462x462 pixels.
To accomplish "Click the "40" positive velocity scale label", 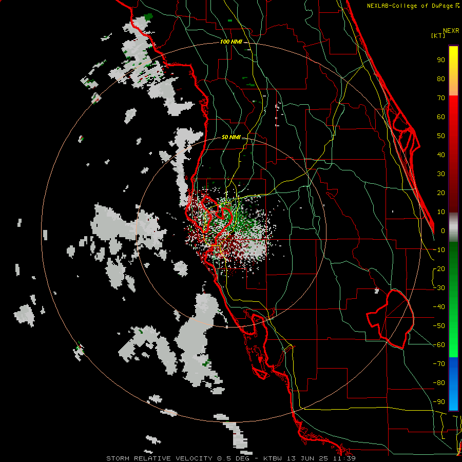I will [x=441, y=155].
